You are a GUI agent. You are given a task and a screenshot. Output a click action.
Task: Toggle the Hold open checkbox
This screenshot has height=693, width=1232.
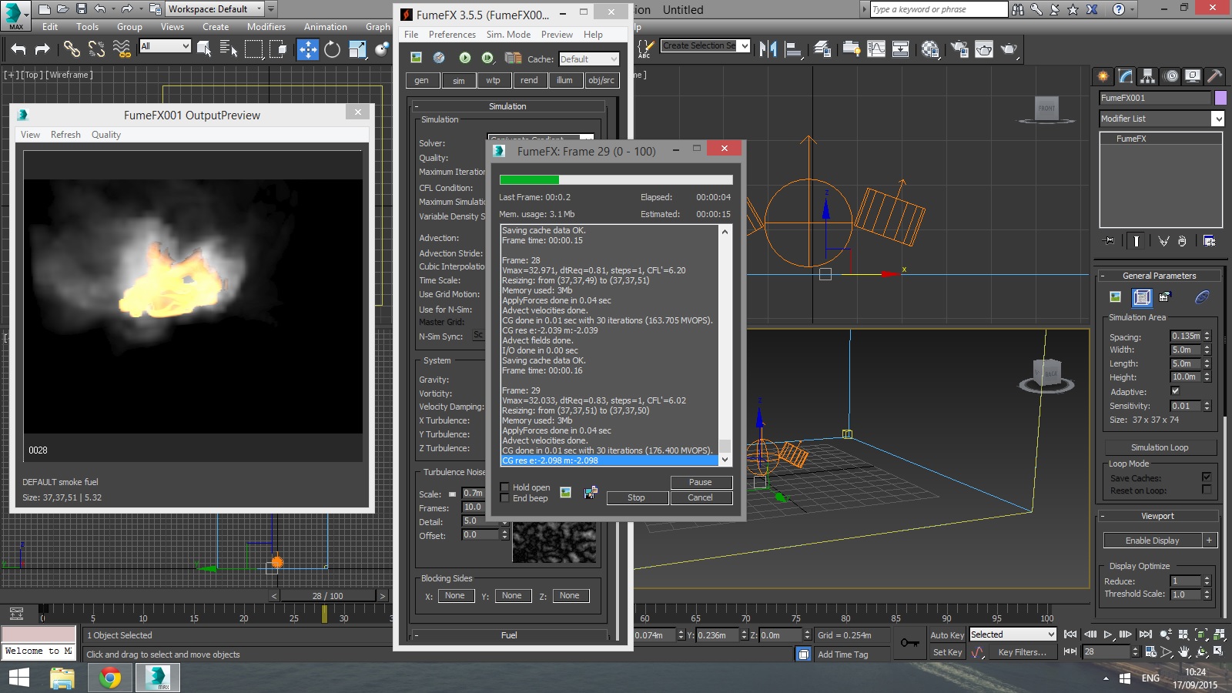tap(504, 487)
